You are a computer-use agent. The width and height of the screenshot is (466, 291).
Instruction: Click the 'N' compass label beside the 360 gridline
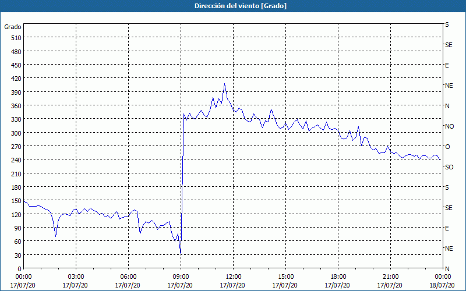pyautogui.click(x=447, y=106)
